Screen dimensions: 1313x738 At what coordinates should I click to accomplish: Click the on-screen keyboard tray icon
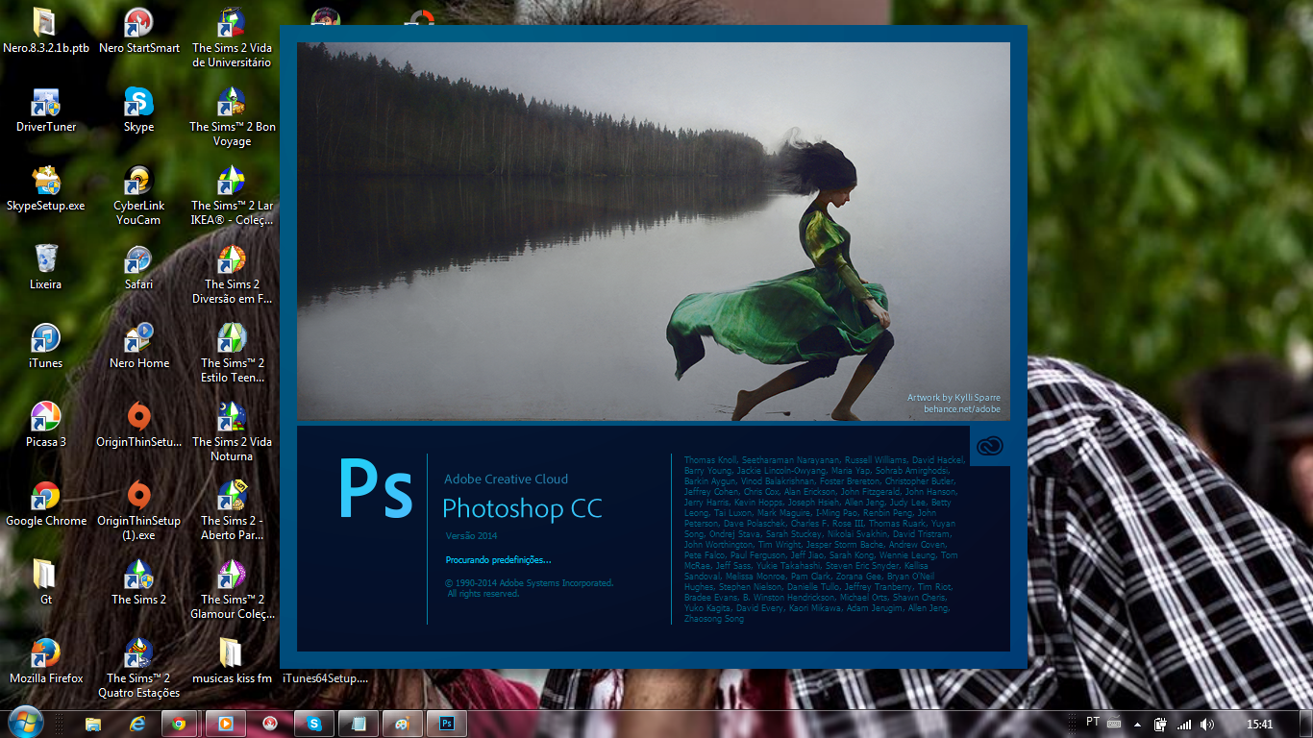[x=1114, y=723]
